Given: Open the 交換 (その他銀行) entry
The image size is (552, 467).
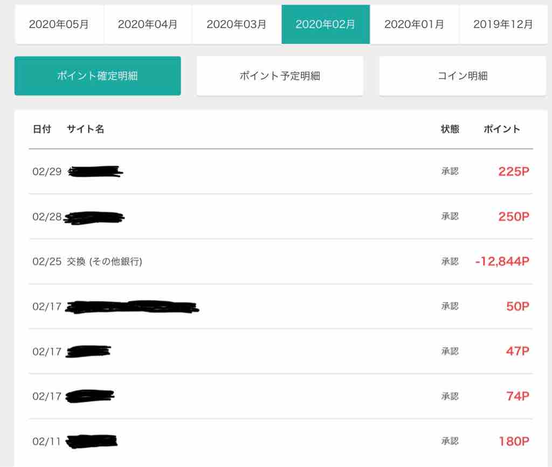Looking at the screenshot, I should click(x=105, y=262).
